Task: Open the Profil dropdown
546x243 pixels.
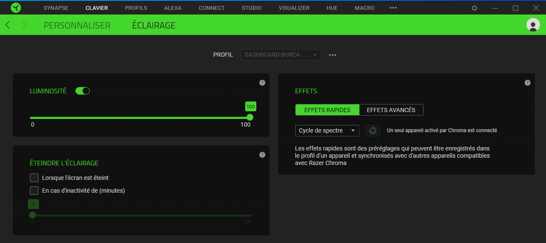Action: click(x=281, y=55)
